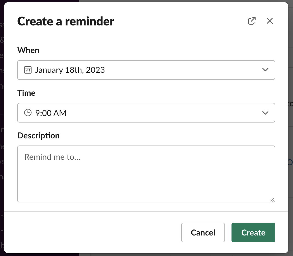Click the clock icon in Time field
The image size is (293, 256).
(x=28, y=113)
